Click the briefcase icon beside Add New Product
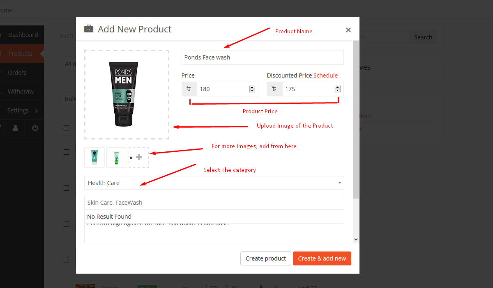Screen dimensions: 493x288 tap(89, 29)
